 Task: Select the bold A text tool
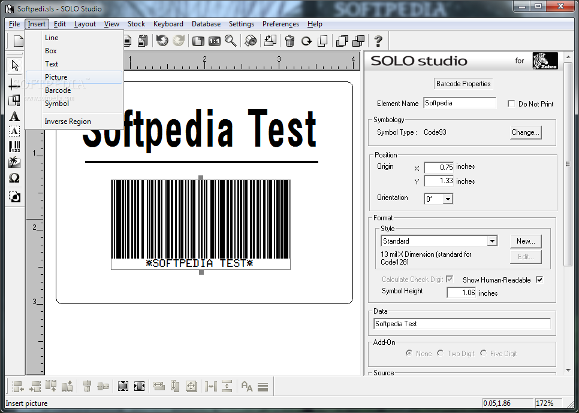(14, 117)
